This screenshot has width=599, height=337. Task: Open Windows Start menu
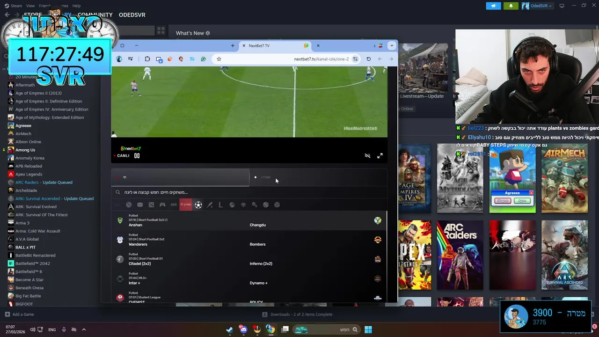pos(368,330)
